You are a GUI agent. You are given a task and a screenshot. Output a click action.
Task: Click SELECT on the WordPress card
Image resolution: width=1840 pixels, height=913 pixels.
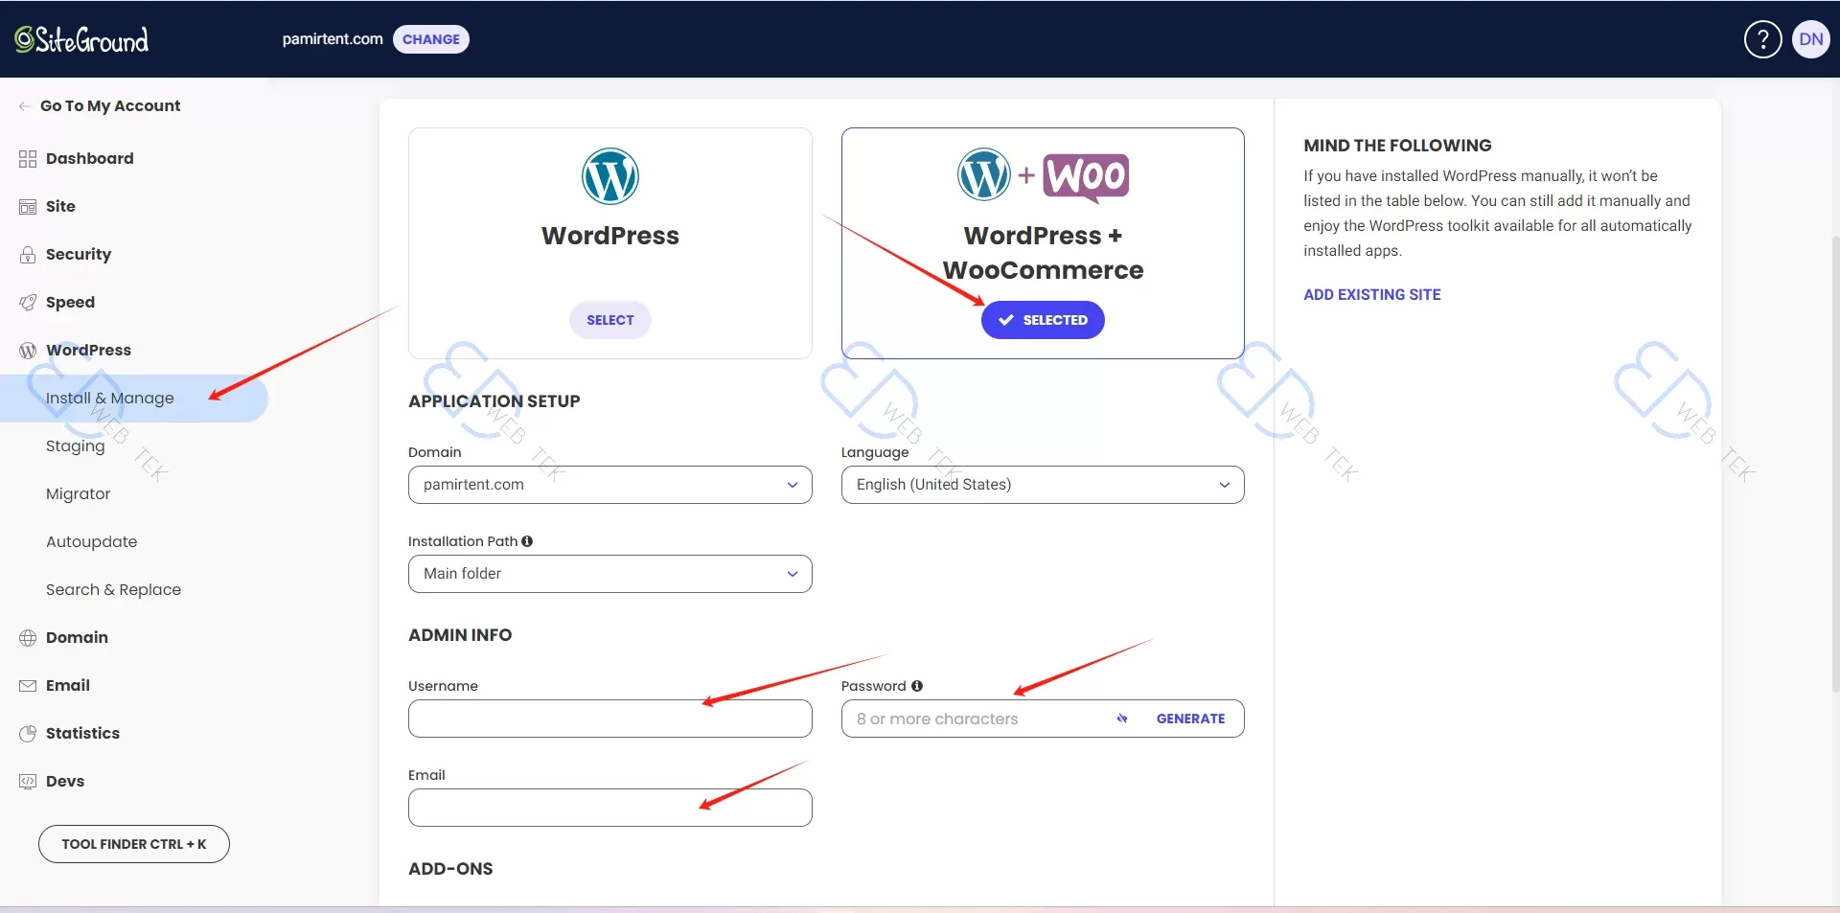tap(609, 320)
